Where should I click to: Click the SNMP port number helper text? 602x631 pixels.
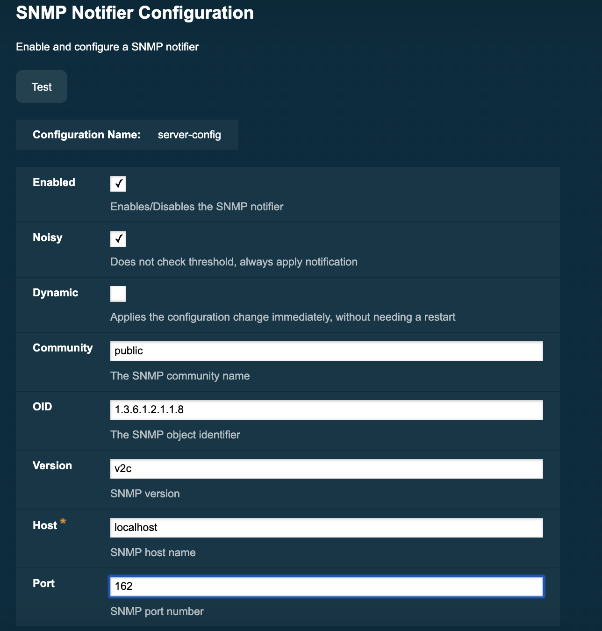(x=157, y=611)
